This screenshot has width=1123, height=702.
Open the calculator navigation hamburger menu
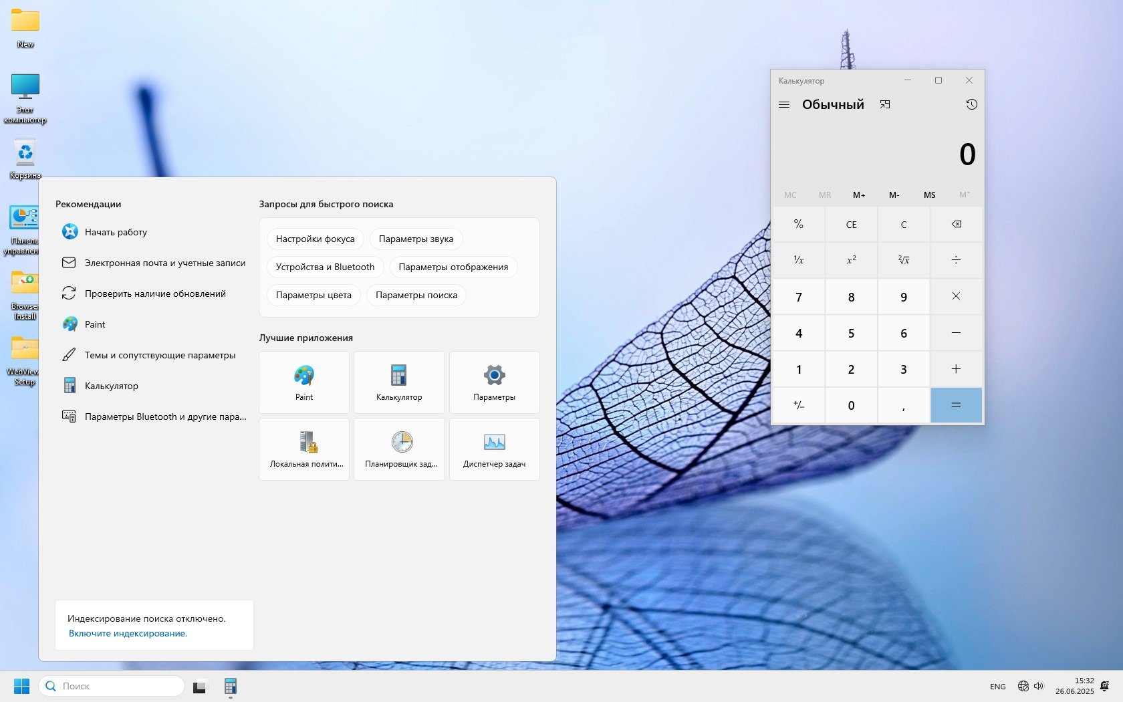[784, 105]
